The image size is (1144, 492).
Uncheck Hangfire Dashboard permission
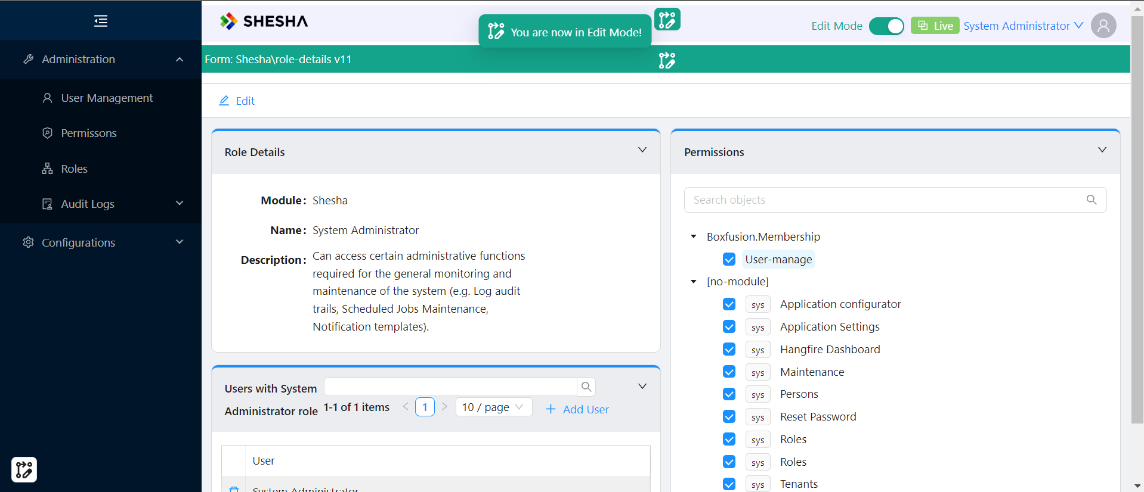pyautogui.click(x=729, y=350)
